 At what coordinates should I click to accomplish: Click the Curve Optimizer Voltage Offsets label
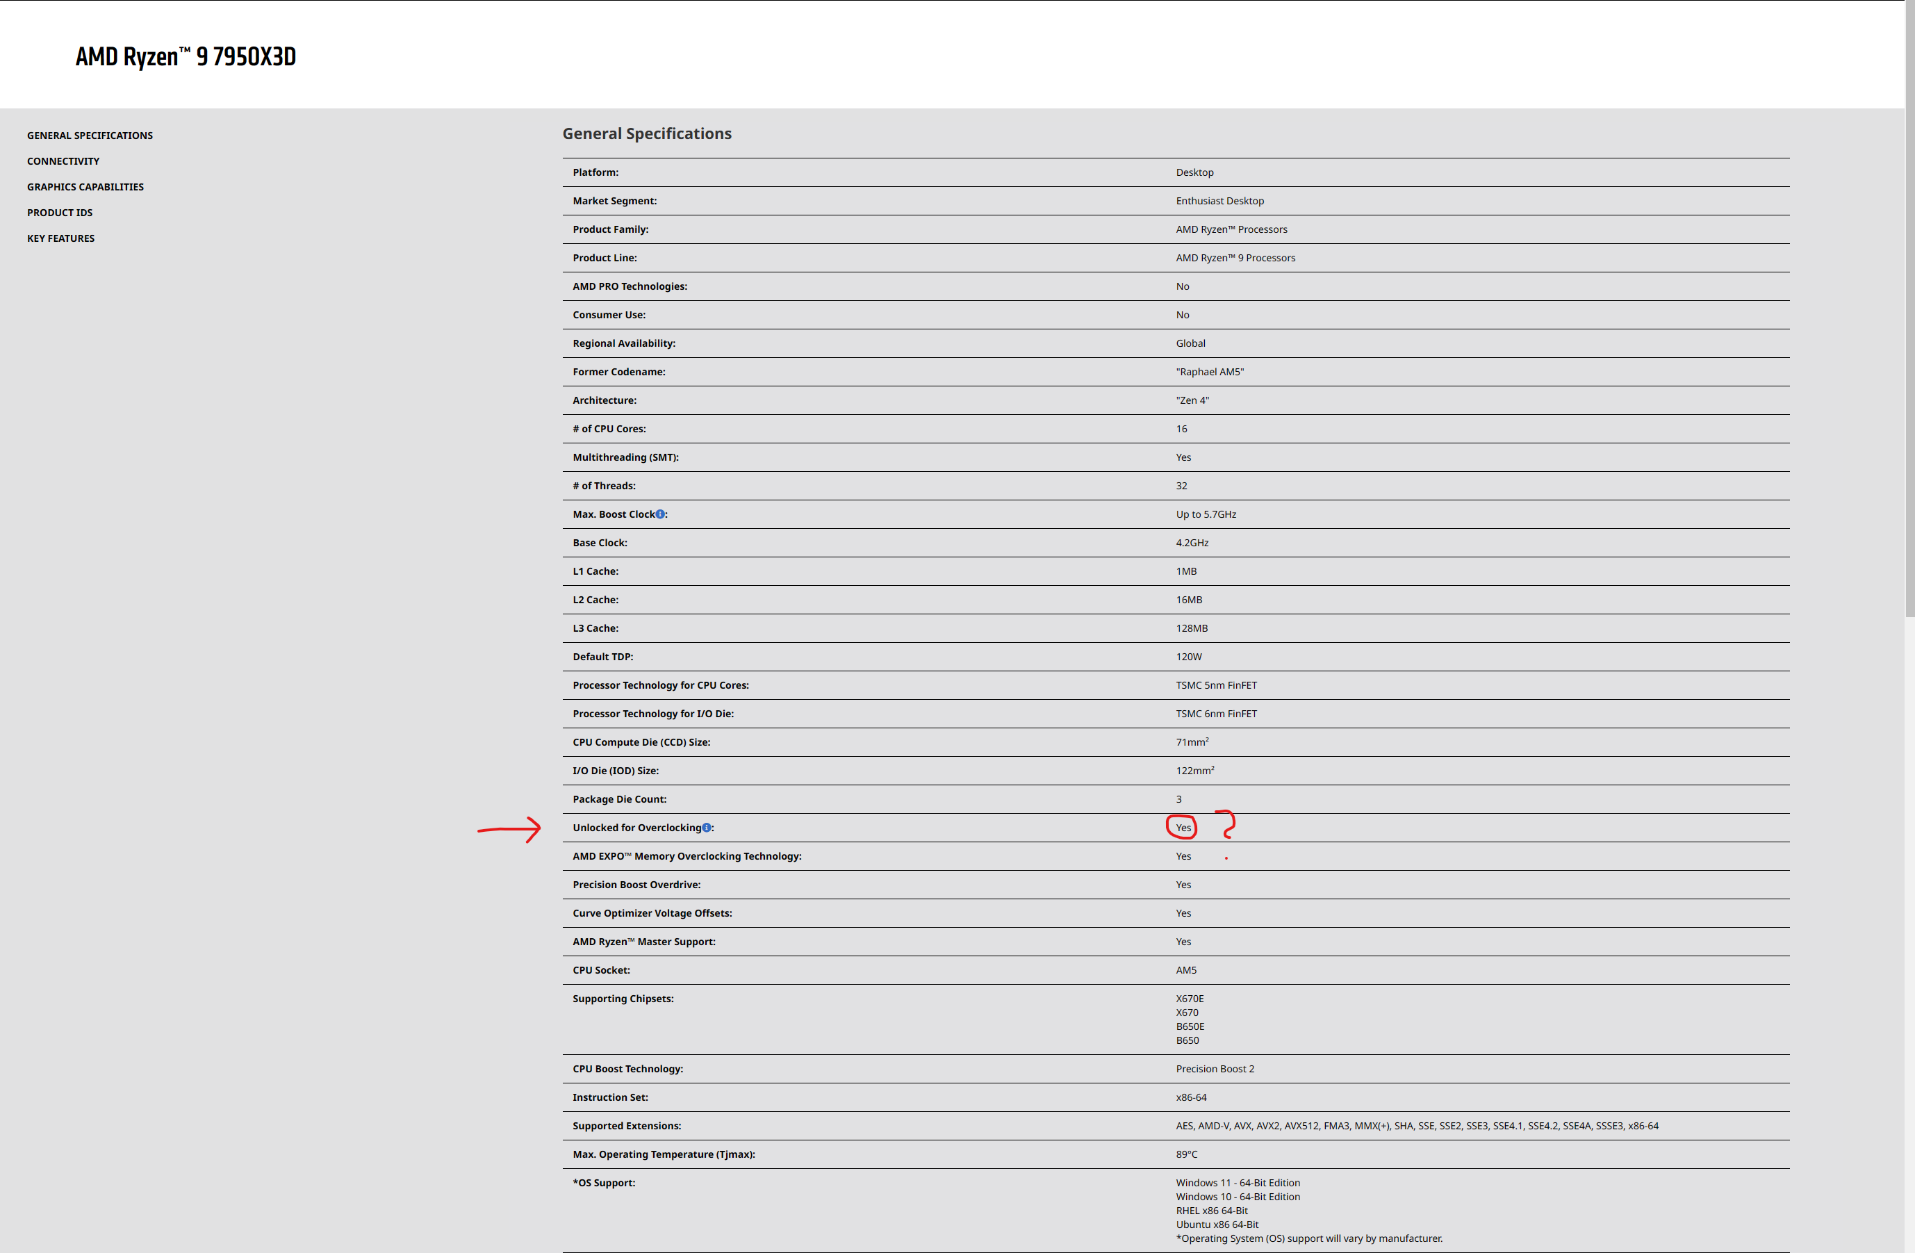652,913
